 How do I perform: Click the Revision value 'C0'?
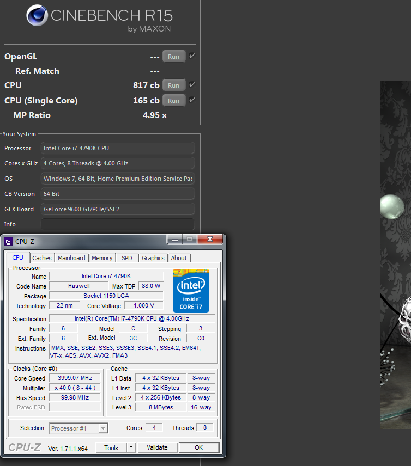coord(201,338)
